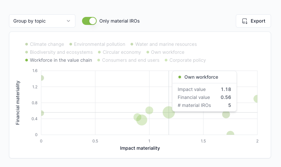The image size is (281, 167).
Task: Click the large Own workforce bubble
Action: [169, 112]
